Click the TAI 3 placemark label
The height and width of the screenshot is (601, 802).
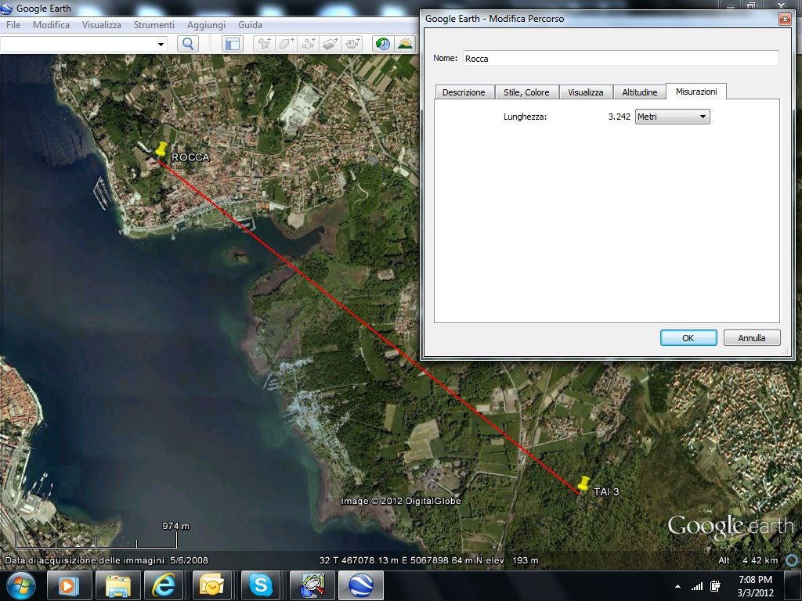click(x=606, y=491)
